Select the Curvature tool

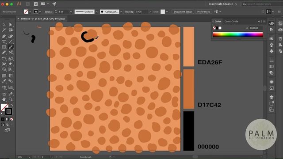(11, 36)
